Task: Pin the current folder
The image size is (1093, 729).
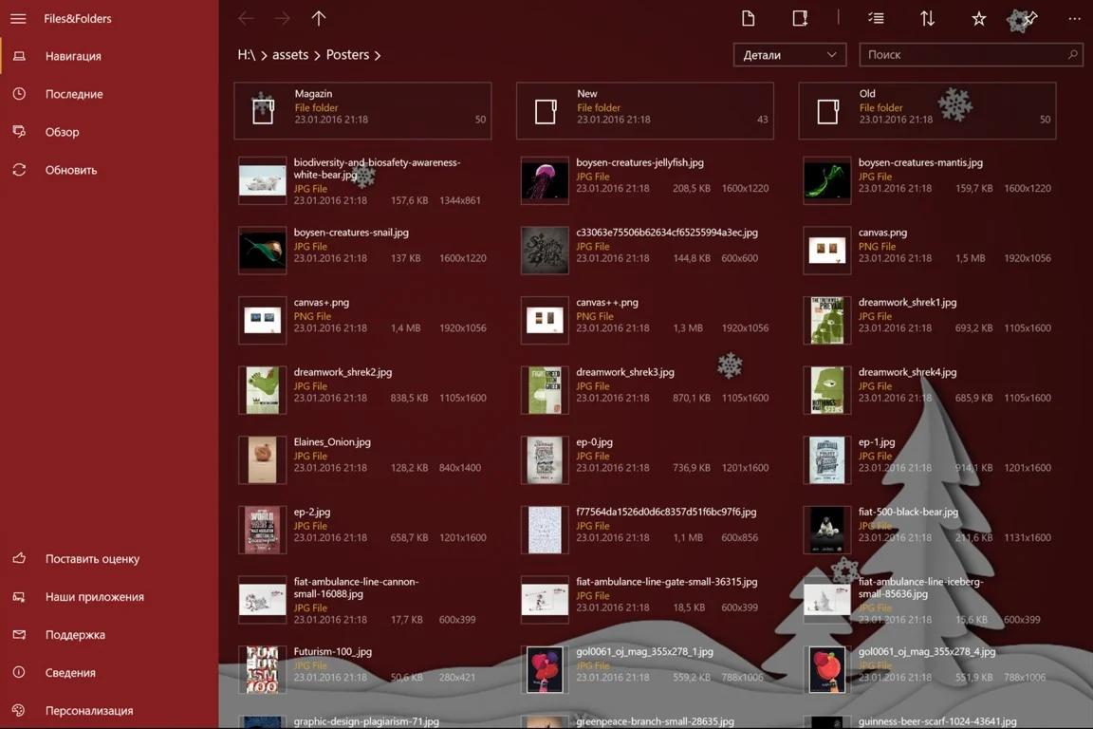Action: (1029, 19)
